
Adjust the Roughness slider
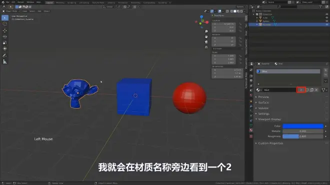point(302,136)
